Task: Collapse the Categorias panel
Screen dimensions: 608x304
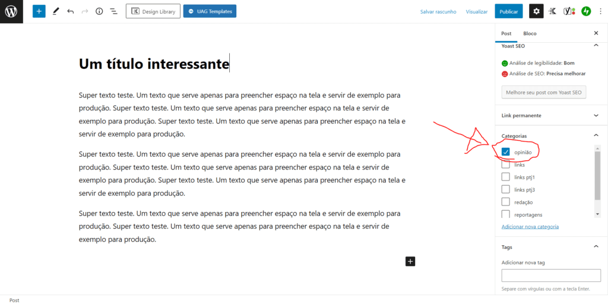Action: tap(596, 136)
